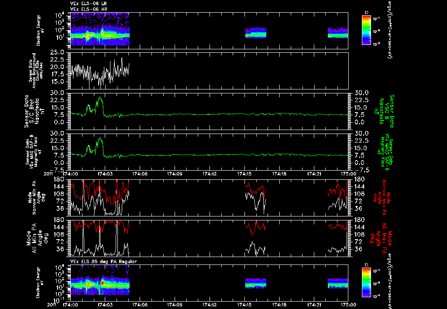
Task: Click the ELS-06 spectrogram data segment starting at 174:15
Action: 255,33
